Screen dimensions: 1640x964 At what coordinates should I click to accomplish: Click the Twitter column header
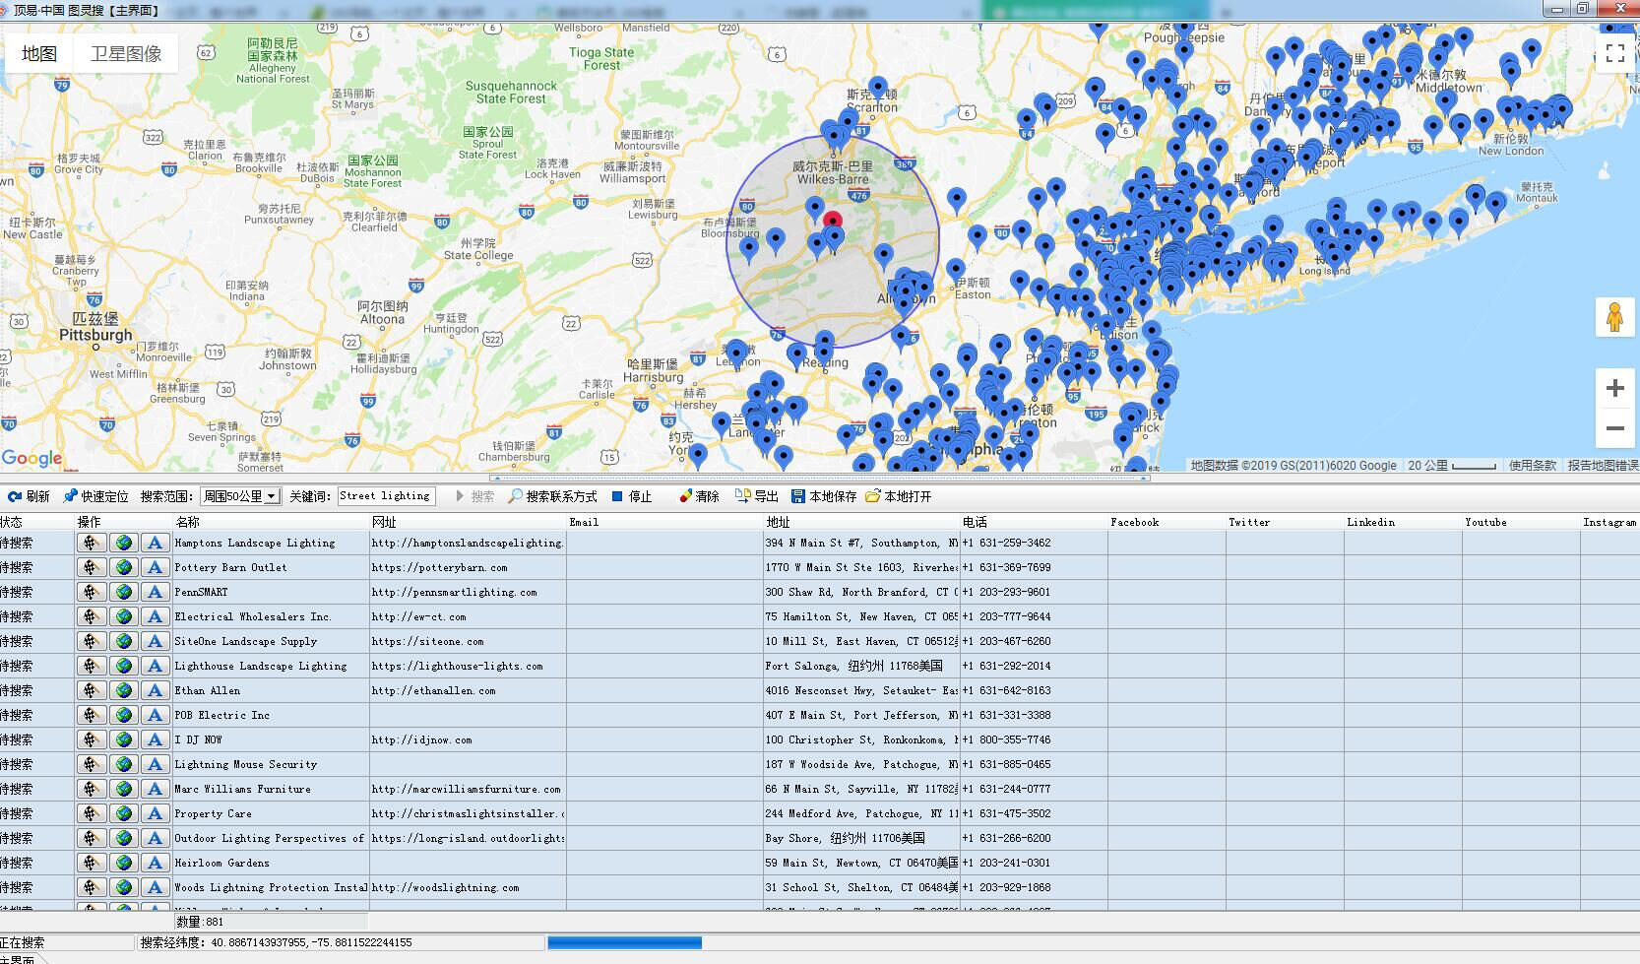tap(1285, 522)
